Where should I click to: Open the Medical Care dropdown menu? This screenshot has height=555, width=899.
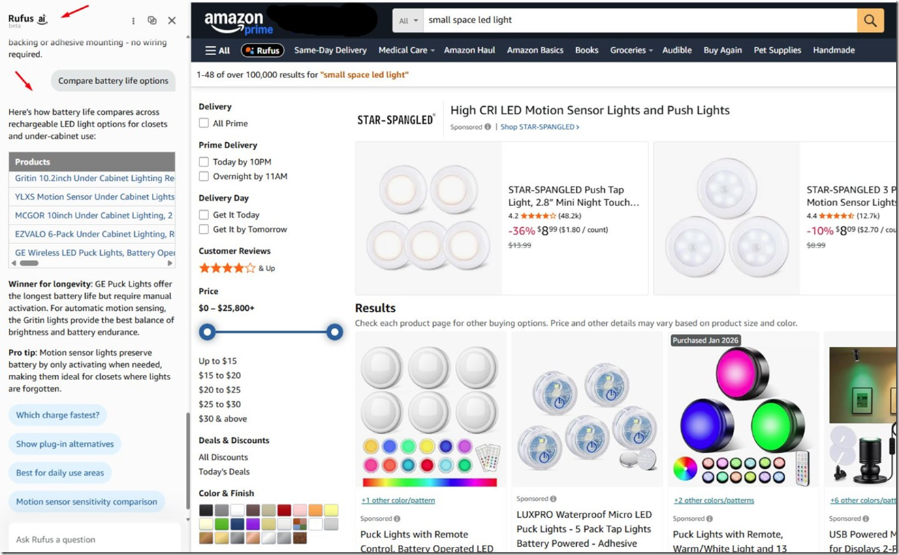coord(406,50)
